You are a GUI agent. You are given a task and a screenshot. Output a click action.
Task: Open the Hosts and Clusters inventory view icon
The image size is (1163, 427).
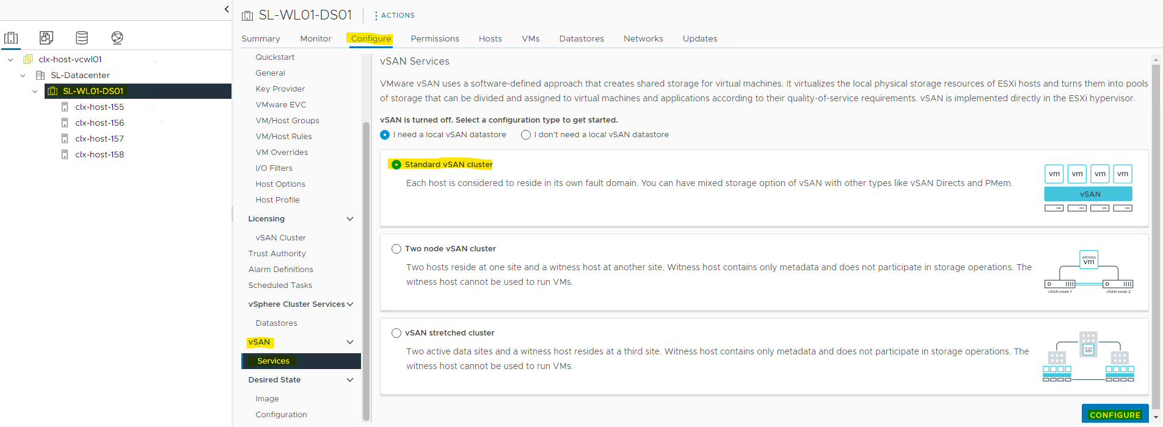pyautogui.click(x=11, y=38)
